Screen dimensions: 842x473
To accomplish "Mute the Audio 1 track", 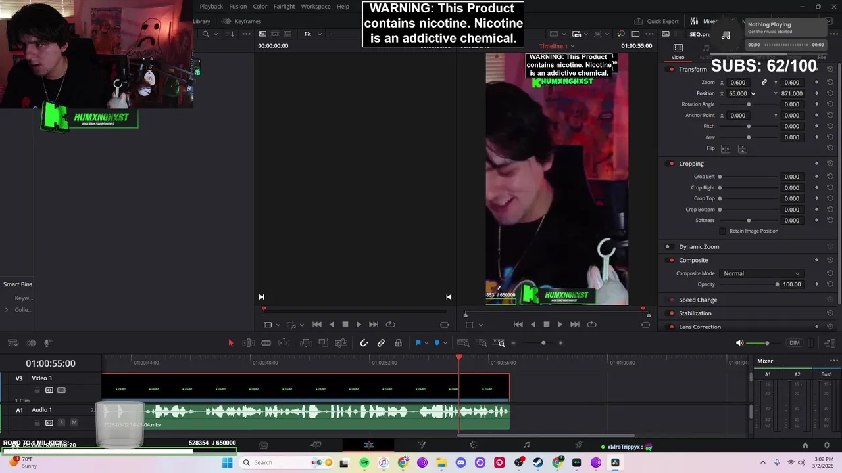I will 74,423.
